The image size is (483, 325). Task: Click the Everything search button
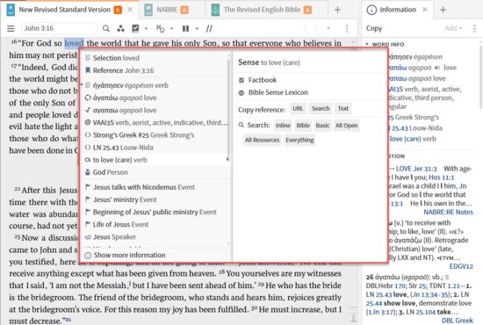point(299,141)
